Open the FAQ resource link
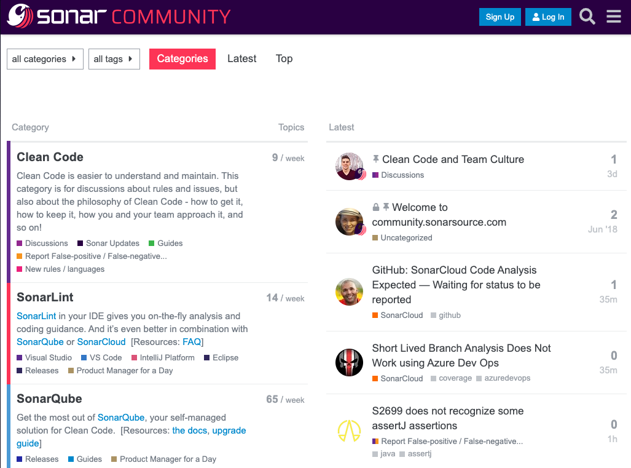Image resolution: width=631 pixels, height=468 pixels. point(192,342)
